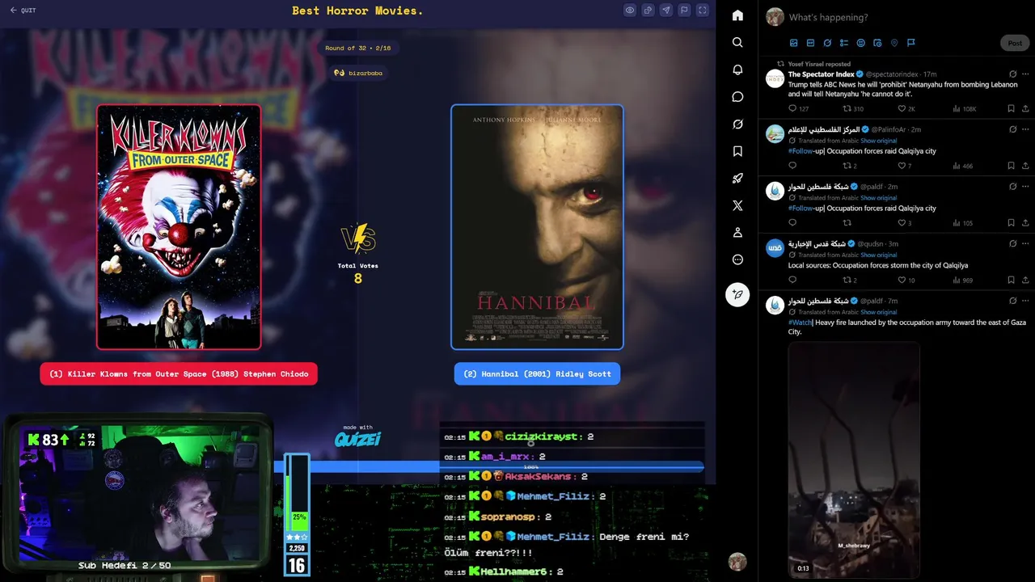Open X Messages chat bubble icon
1035x582 pixels.
737,97
